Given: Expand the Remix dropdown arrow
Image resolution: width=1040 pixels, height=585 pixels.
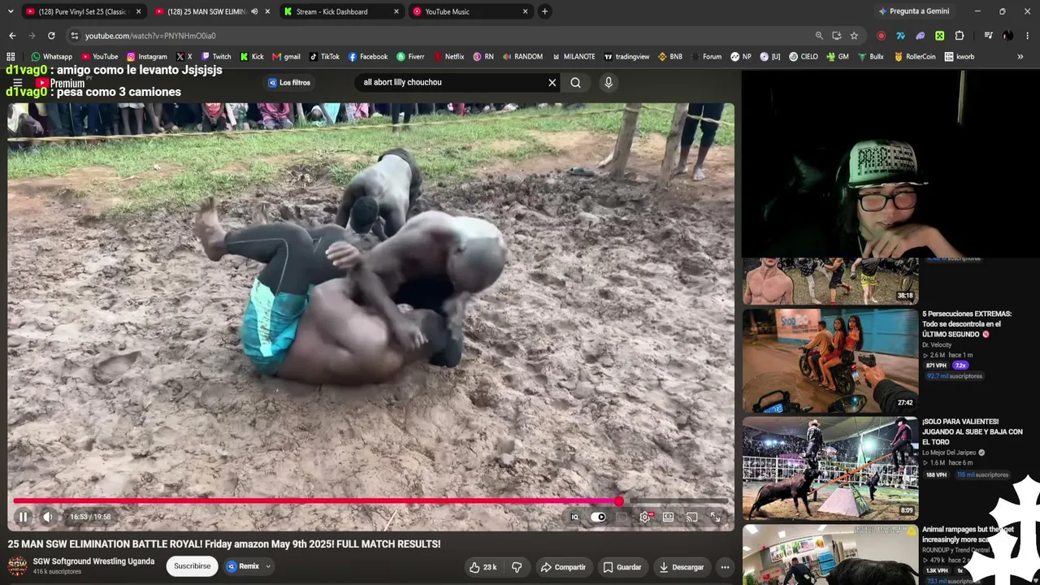Looking at the screenshot, I should tap(268, 566).
